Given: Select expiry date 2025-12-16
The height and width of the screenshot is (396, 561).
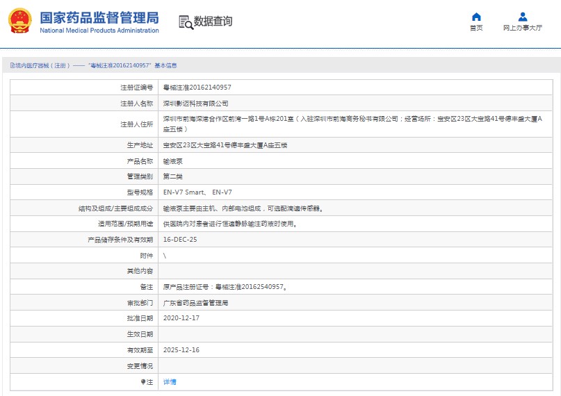Looking at the screenshot, I should point(181,350).
